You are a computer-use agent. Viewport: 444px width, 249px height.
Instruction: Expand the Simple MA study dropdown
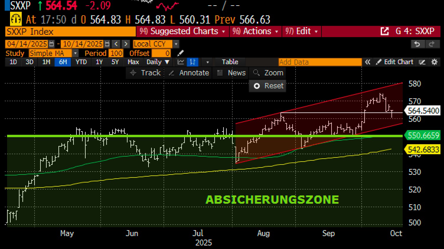tap(76, 53)
